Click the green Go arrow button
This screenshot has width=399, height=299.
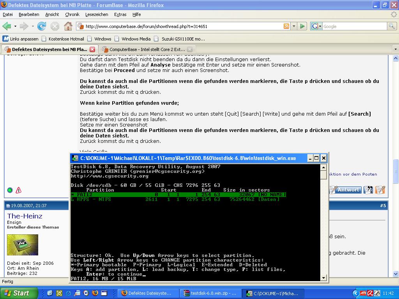tap(302, 26)
